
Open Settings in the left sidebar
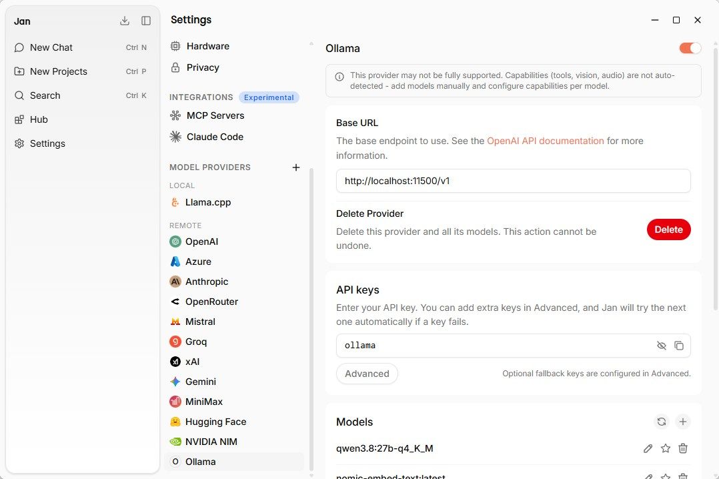coord(83,143)
